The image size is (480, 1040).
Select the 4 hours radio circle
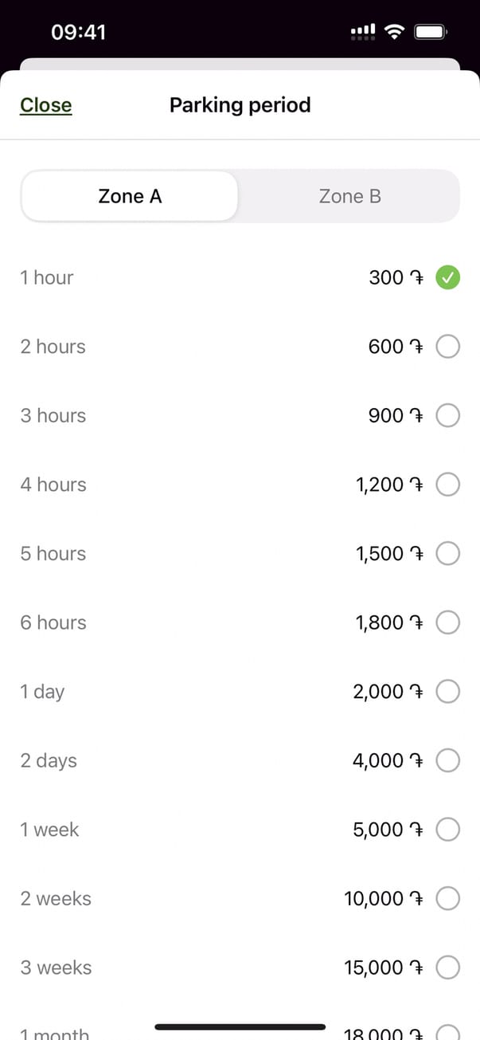coord(448,485)
